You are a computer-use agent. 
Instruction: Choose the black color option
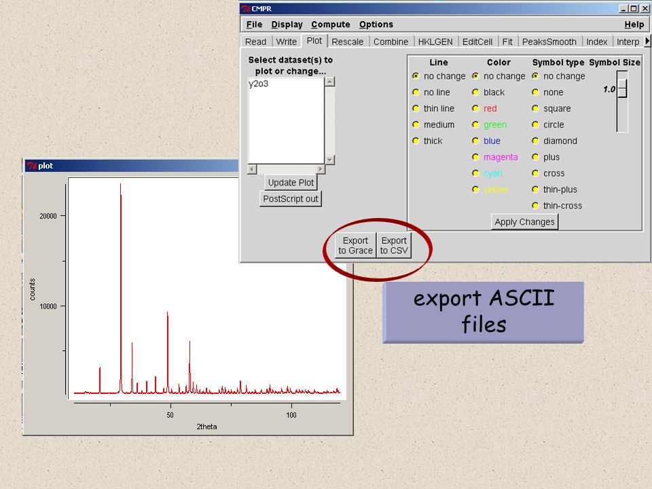(475, 92)
